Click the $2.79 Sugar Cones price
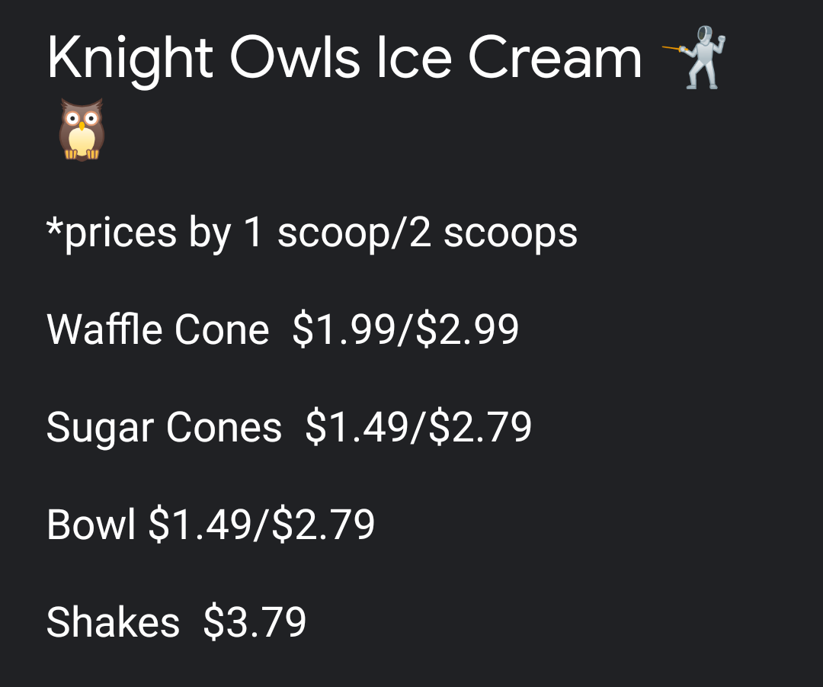 (481, 427)
